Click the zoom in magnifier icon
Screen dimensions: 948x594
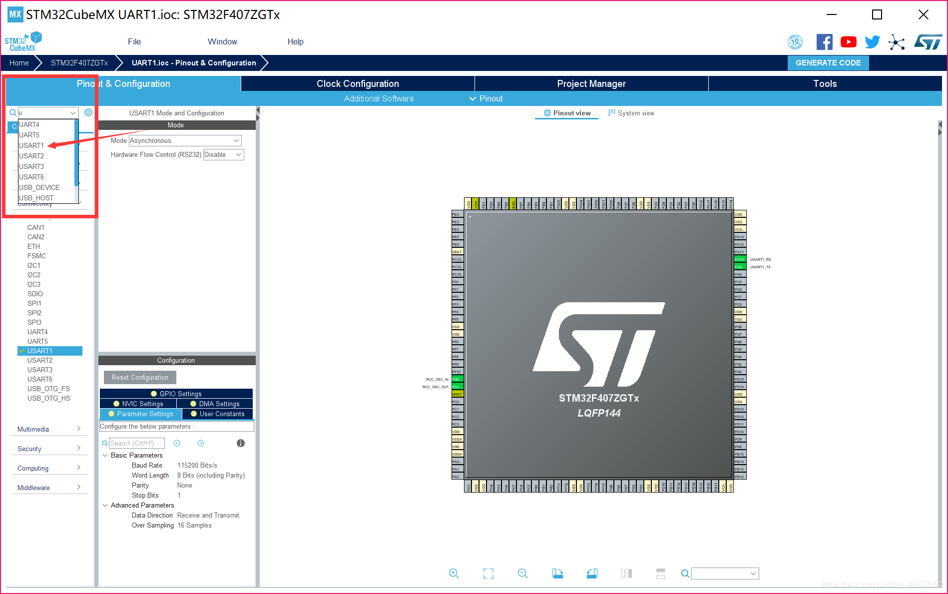pyautogui.click(x=454, y=574)
